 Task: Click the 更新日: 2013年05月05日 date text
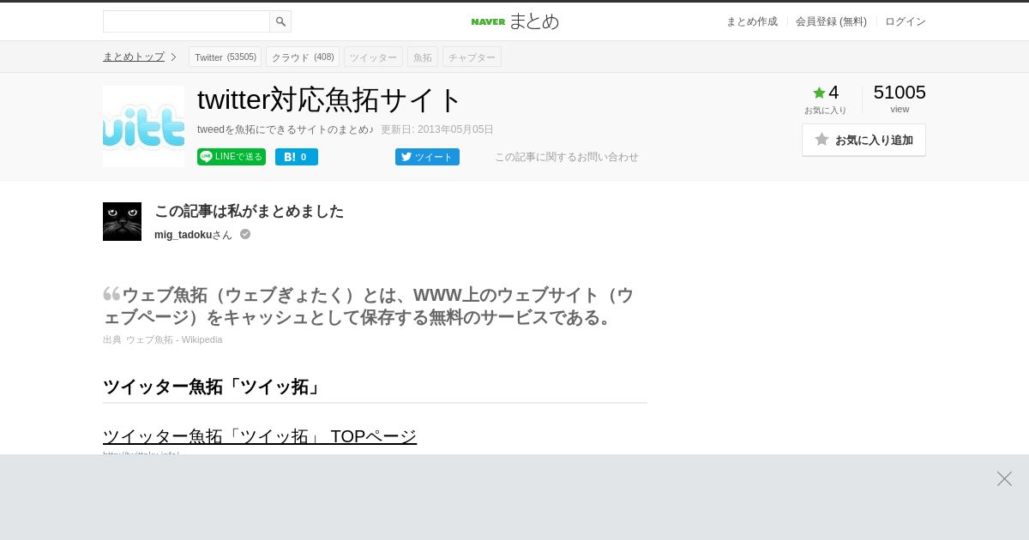point(437,129)
